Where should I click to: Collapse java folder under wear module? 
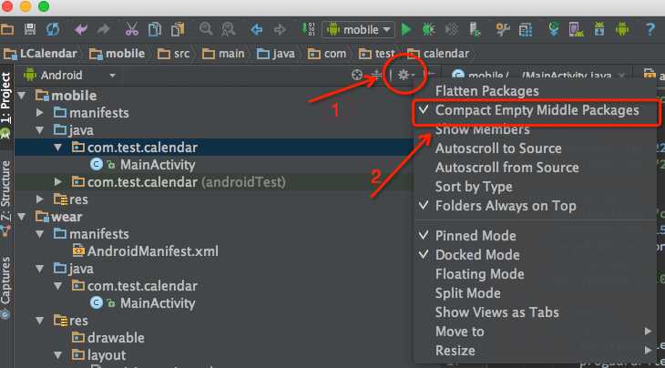(40, 269)
